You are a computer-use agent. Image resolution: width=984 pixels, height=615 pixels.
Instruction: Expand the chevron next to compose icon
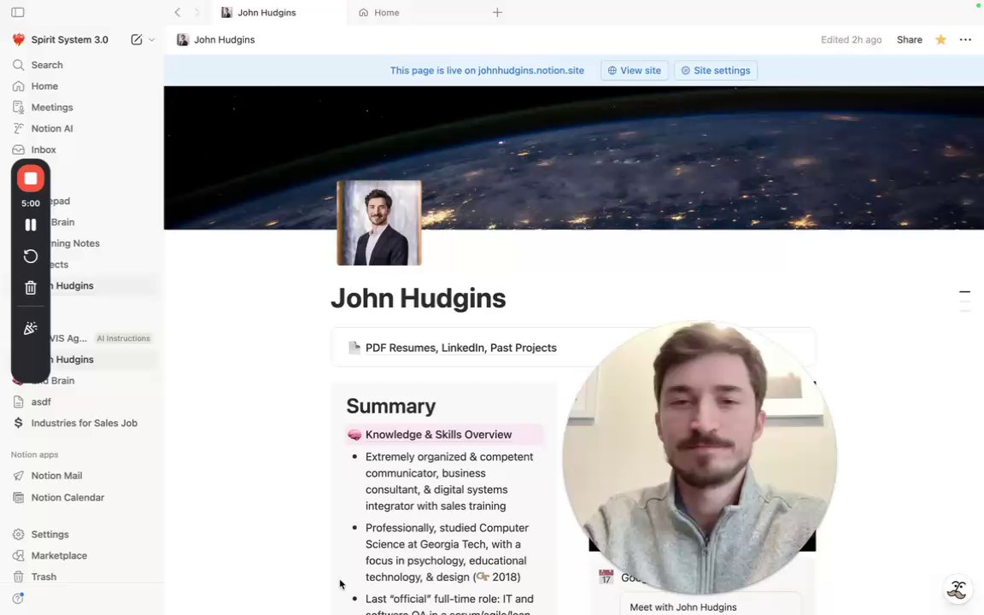point(151,39)
